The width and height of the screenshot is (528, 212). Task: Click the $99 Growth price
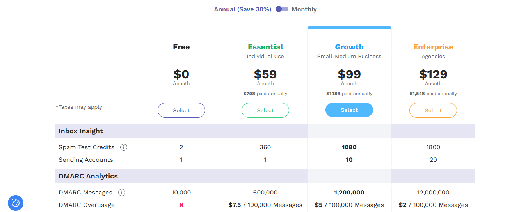click(349, 74)
